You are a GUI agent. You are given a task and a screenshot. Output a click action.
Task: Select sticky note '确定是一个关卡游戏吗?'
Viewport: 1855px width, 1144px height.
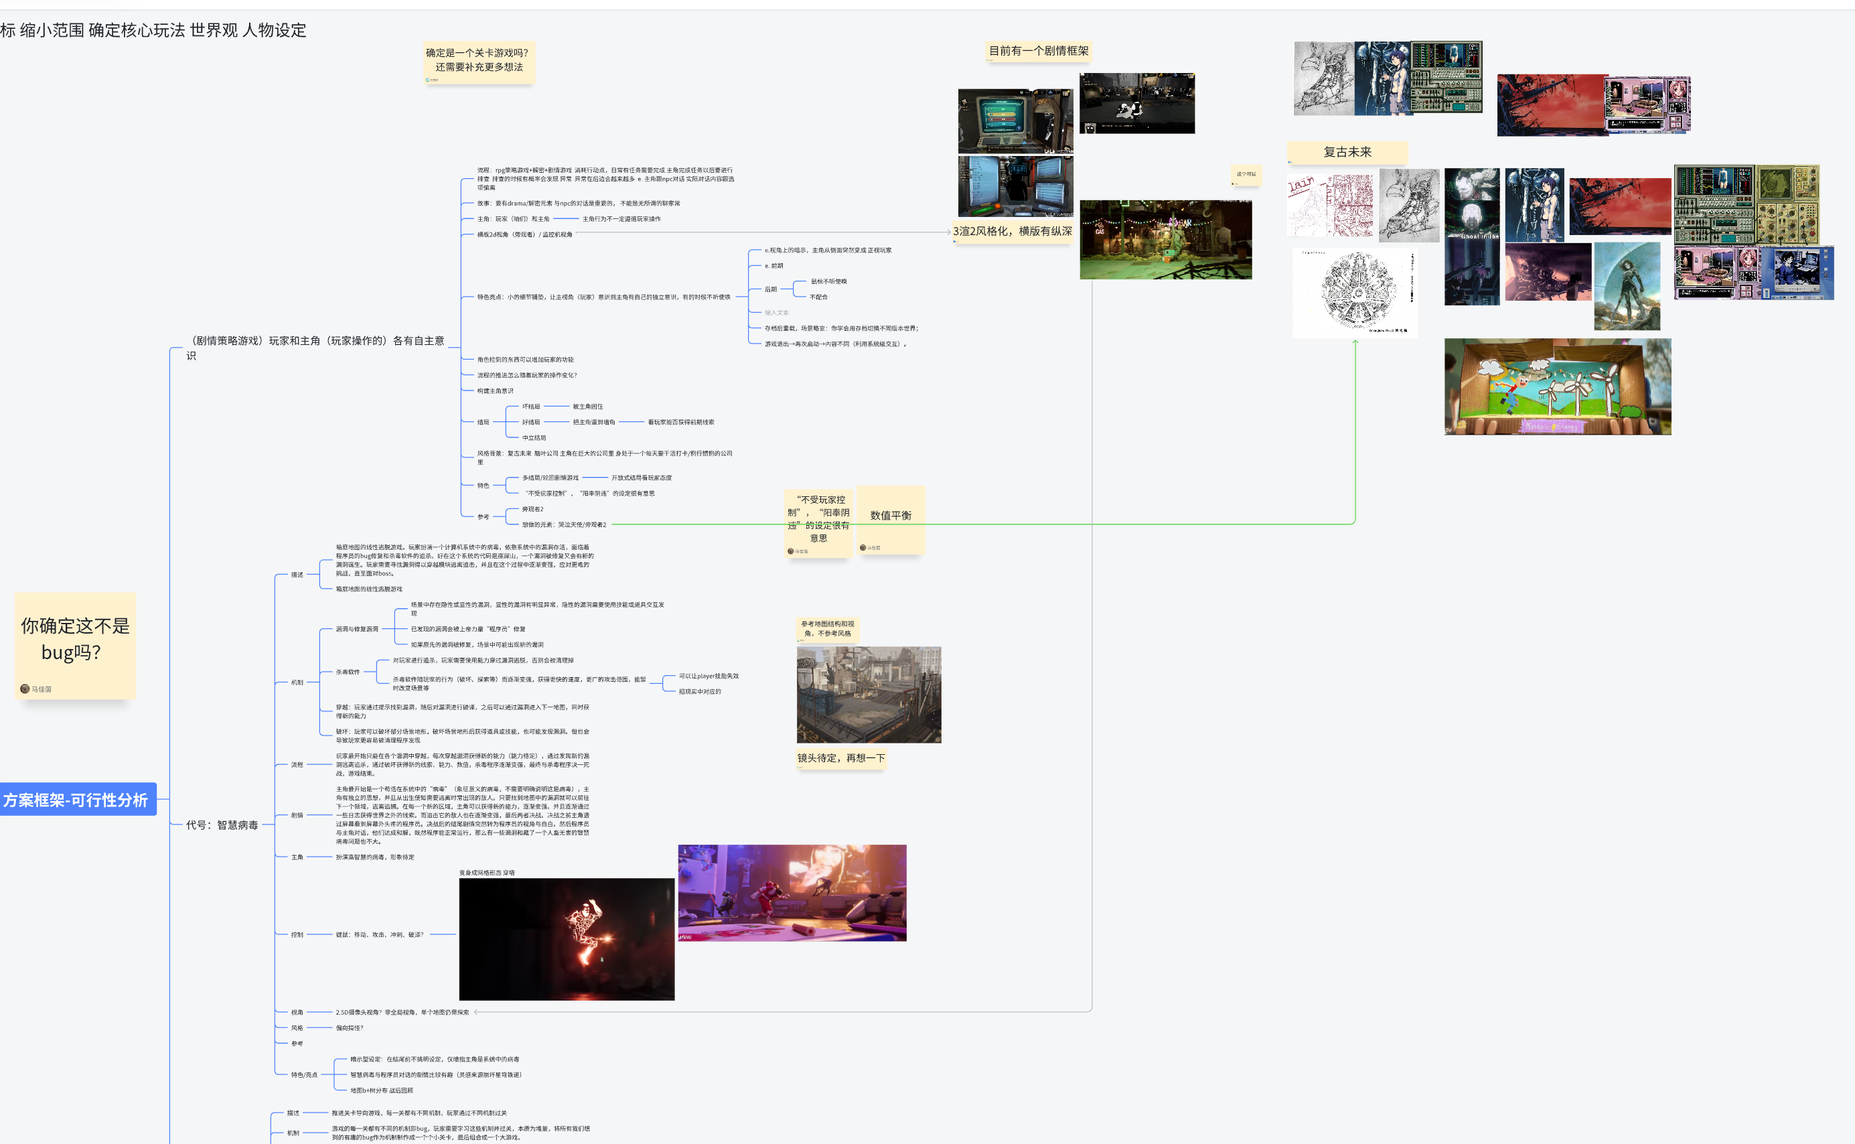pos(478,60)
